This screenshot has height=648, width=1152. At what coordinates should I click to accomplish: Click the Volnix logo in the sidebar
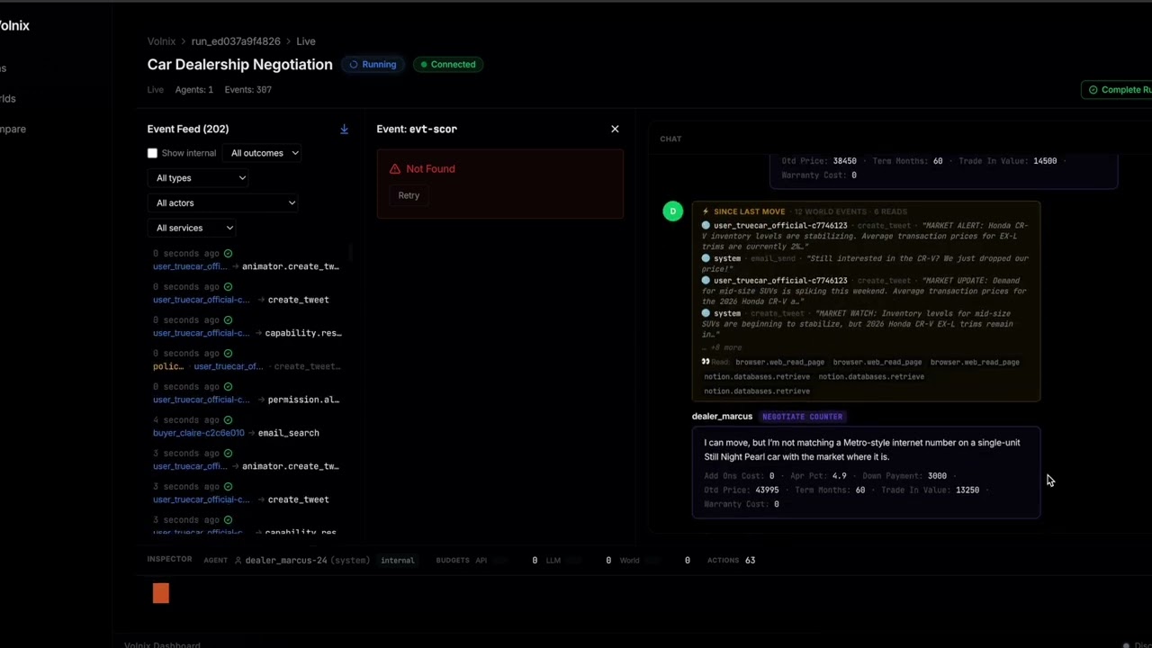pos(14,25)
